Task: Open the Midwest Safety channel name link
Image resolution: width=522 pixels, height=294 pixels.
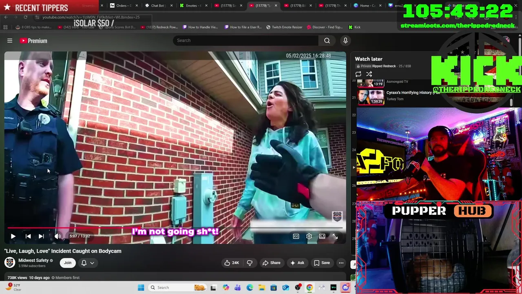Action: pyautogui.click(x=33, y=260)
